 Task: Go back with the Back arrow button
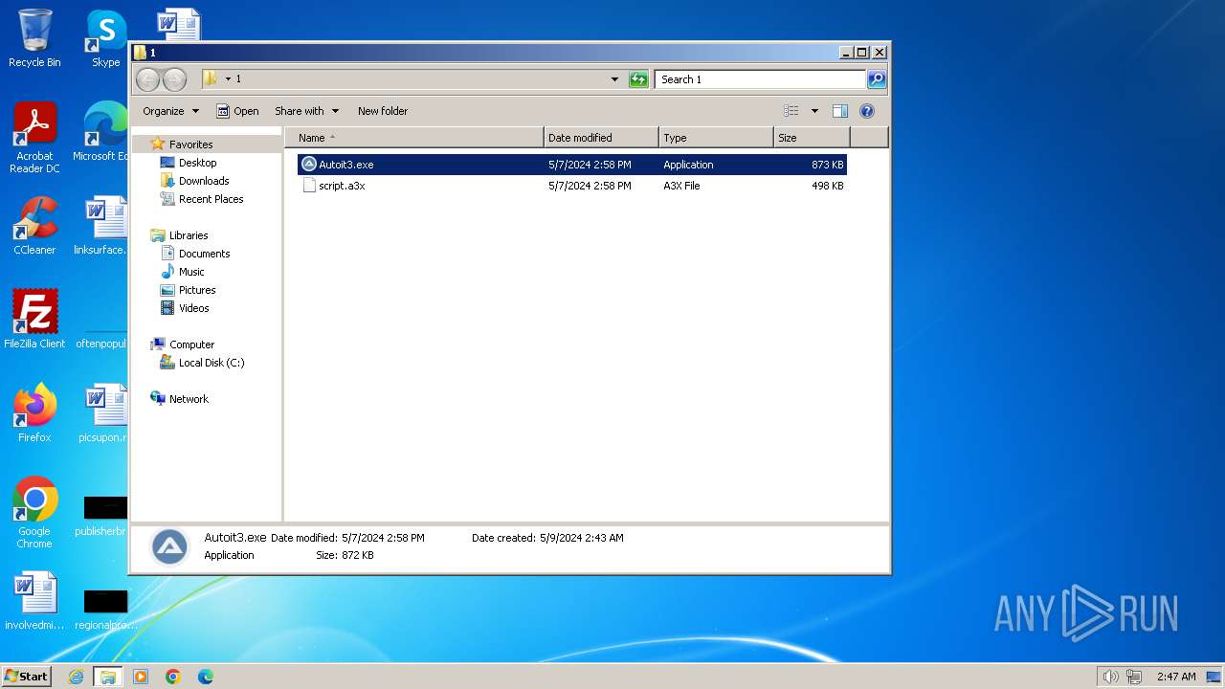pyautogui.click(x=147, y=79)
